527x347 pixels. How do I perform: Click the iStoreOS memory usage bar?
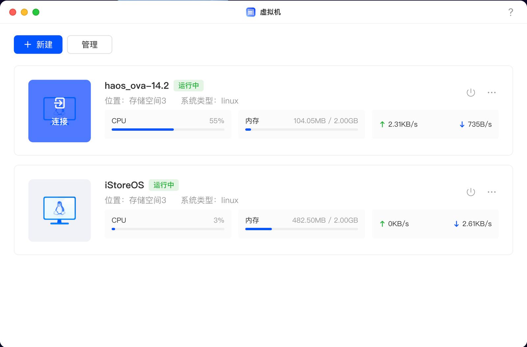(x=301, y=229)
